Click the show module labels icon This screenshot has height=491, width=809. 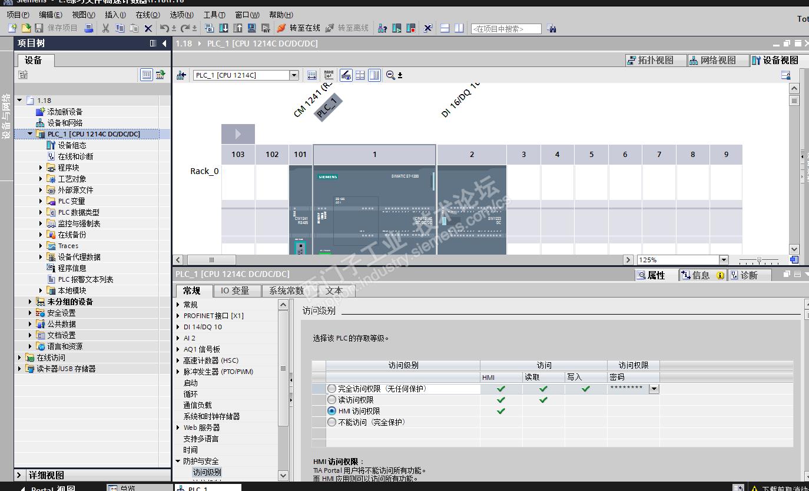pyautogui.click(x=329, y=75)
